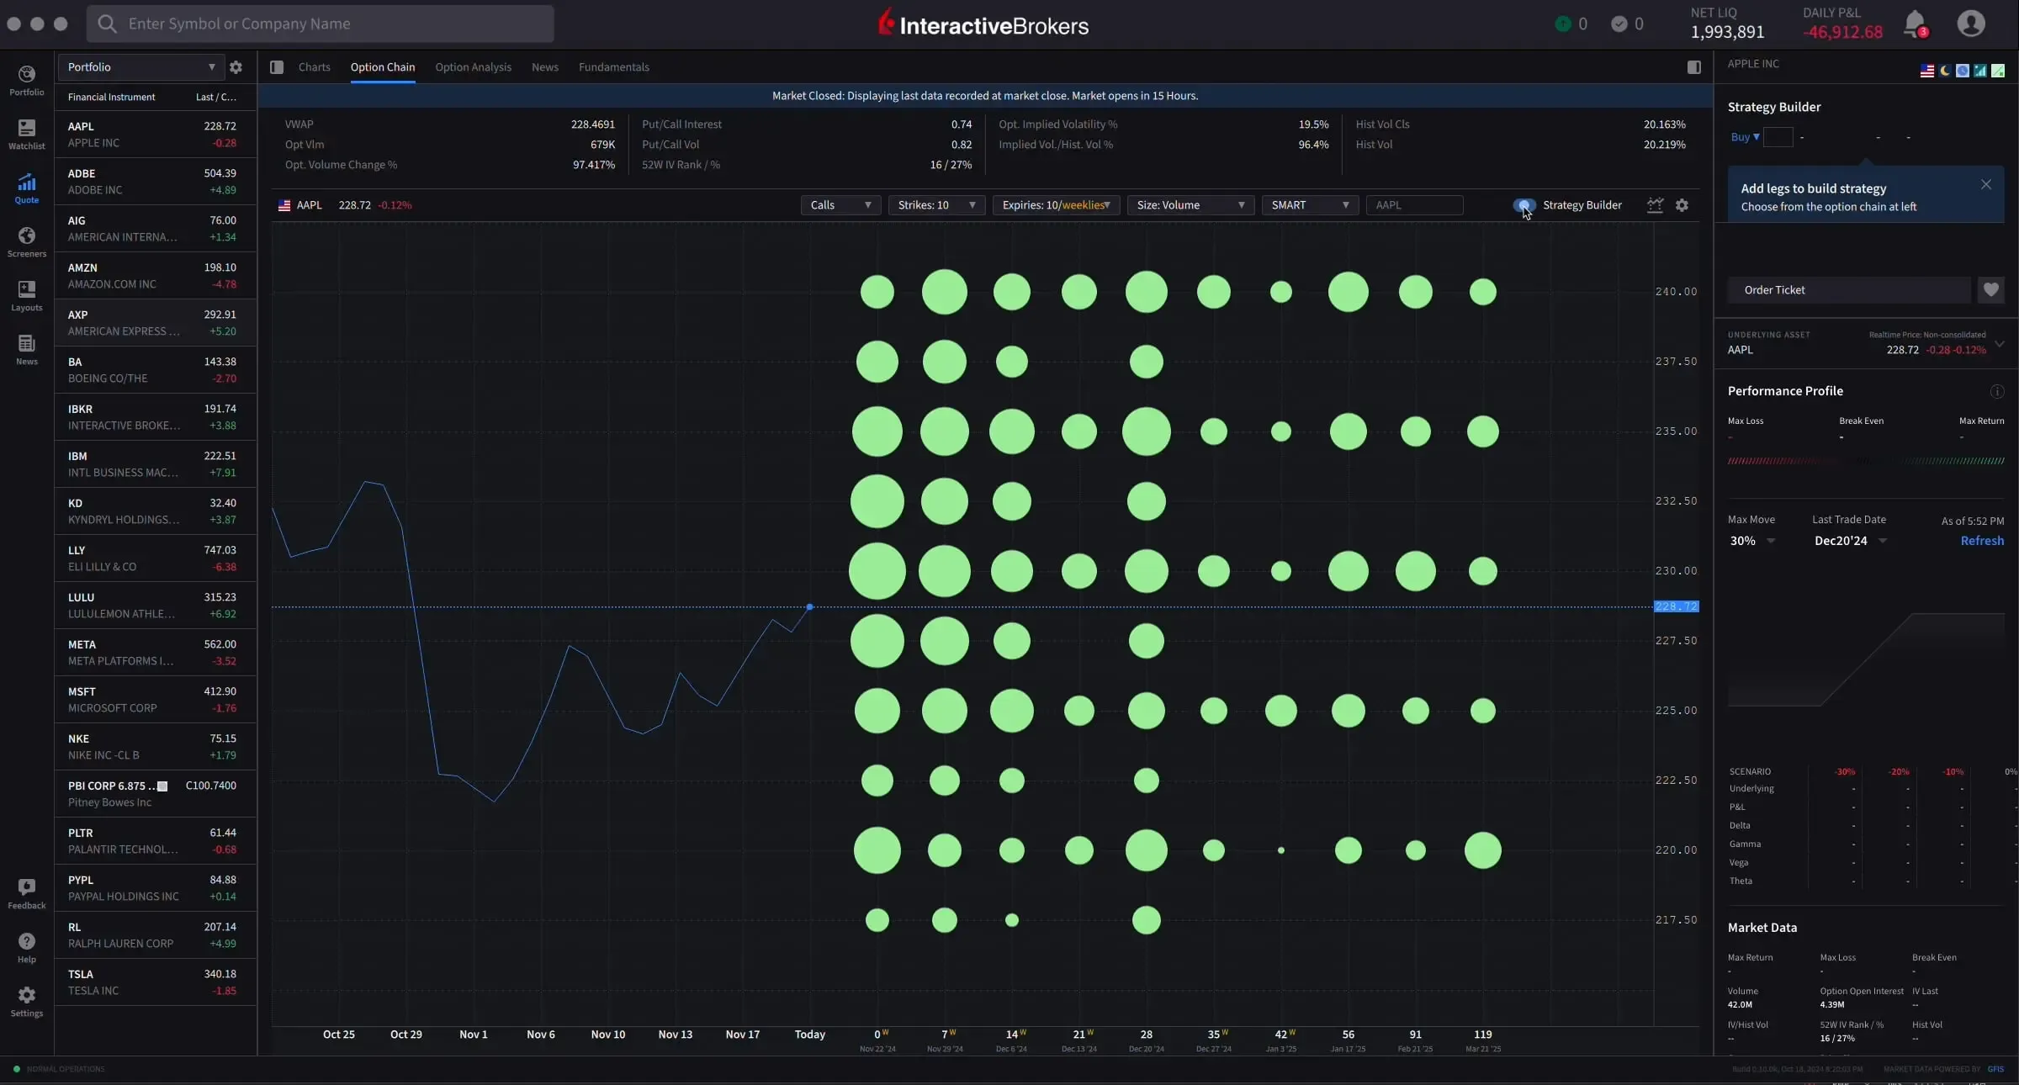Click the symbol search field at top left
Screen dimensions: 2019x1085
tap(320, 24)
